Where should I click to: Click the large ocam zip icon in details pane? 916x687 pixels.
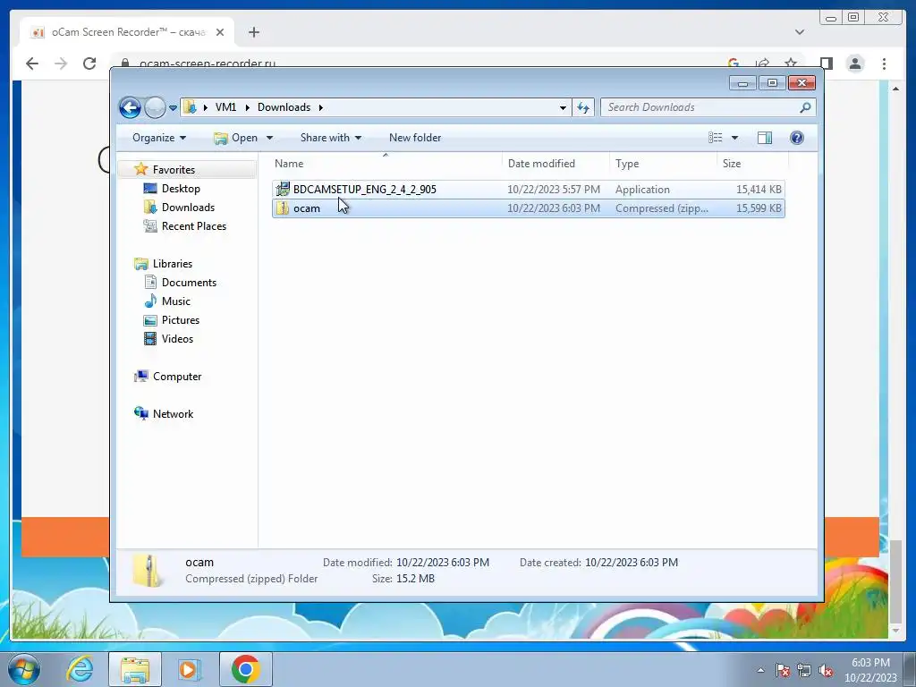[x=148, y=570]
